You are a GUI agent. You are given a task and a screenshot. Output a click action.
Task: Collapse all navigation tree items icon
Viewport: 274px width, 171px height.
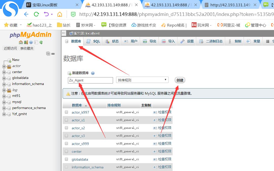(48, 54)
